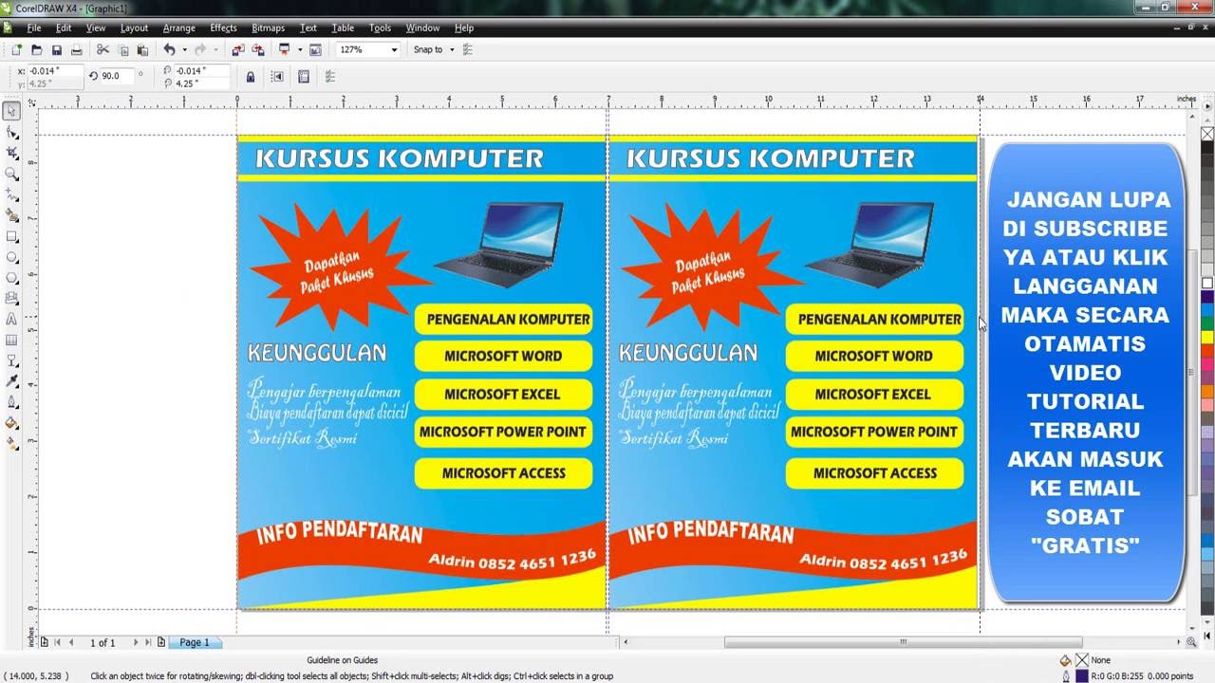Viewport: 1215px width, 683px height.
Task: Select the Fill bucket tool
Action: [11, 423]
